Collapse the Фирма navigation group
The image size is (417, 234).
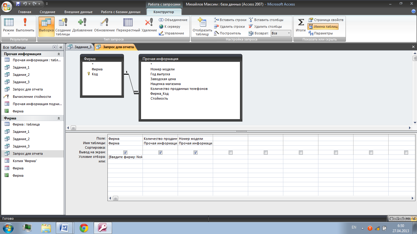click(59, 118)
